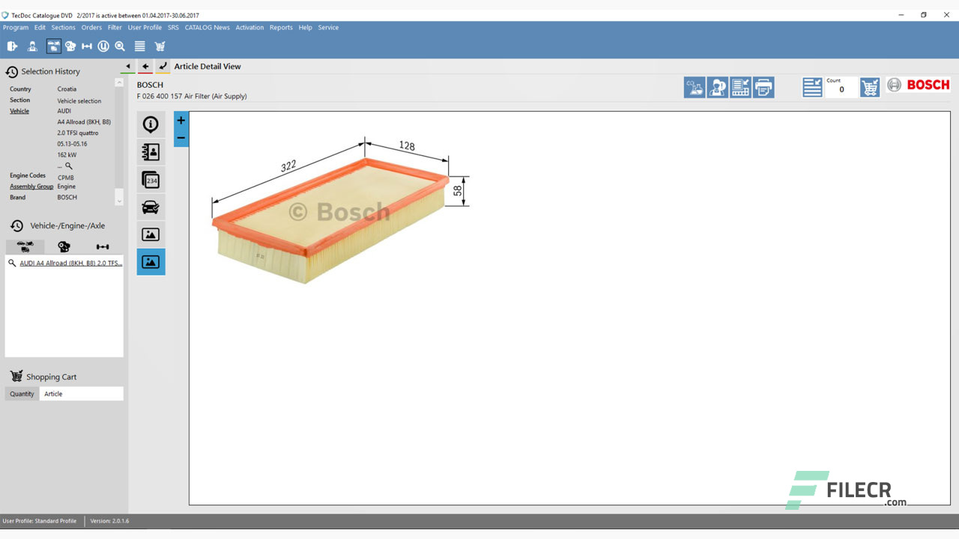Image resolution: width=959 pixels, height=539 pixels.
Task: Open AUDI A4 Allroad history link
Action: (x=71, y=264)
